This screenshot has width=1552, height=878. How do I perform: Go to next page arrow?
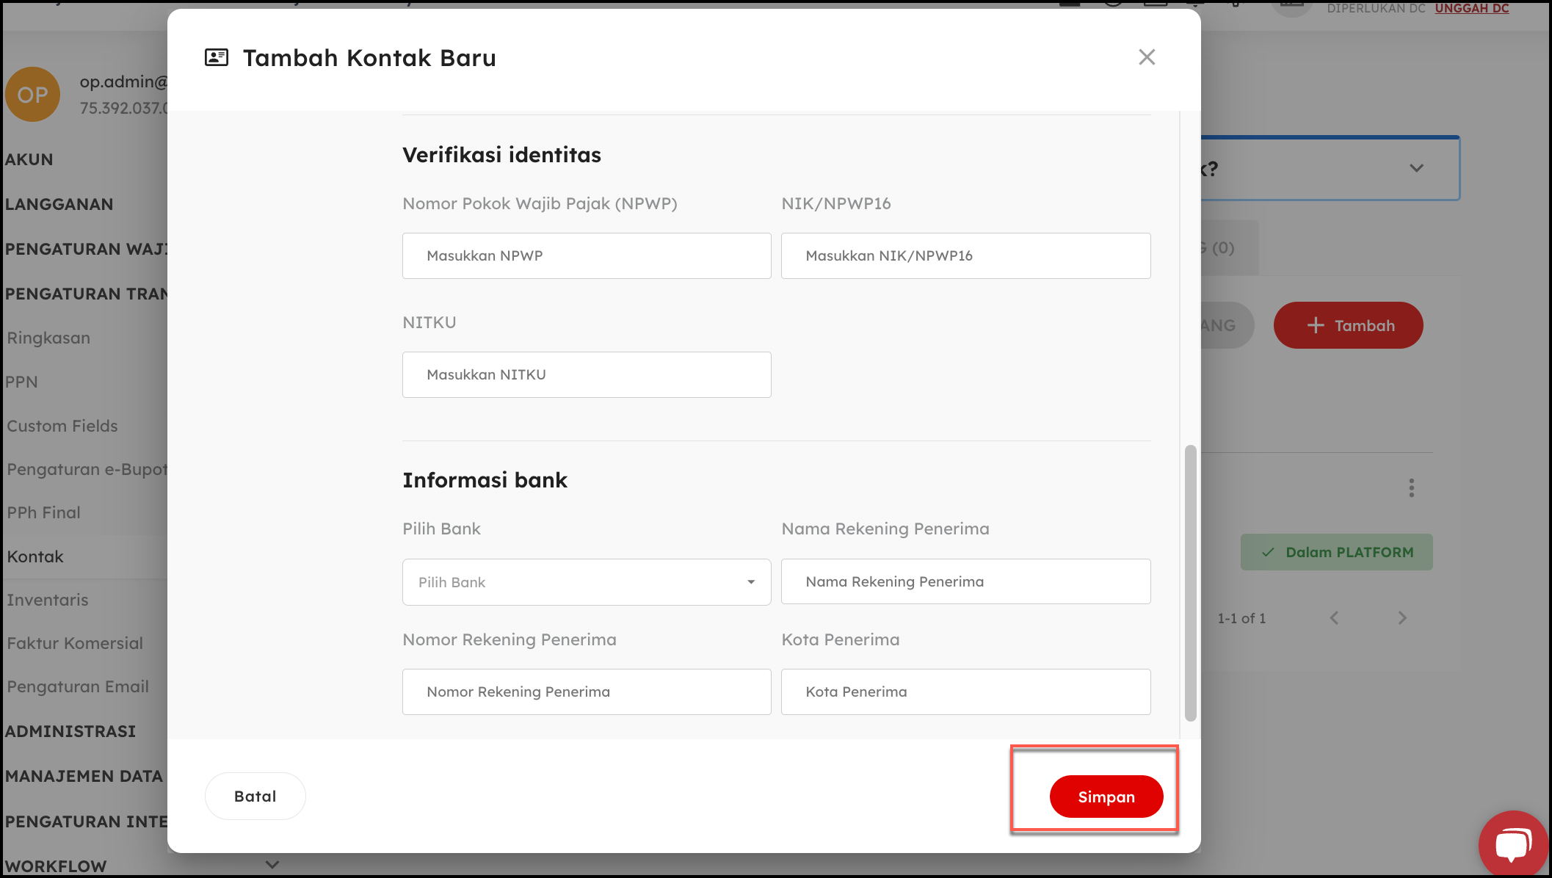pos(1402,618)
